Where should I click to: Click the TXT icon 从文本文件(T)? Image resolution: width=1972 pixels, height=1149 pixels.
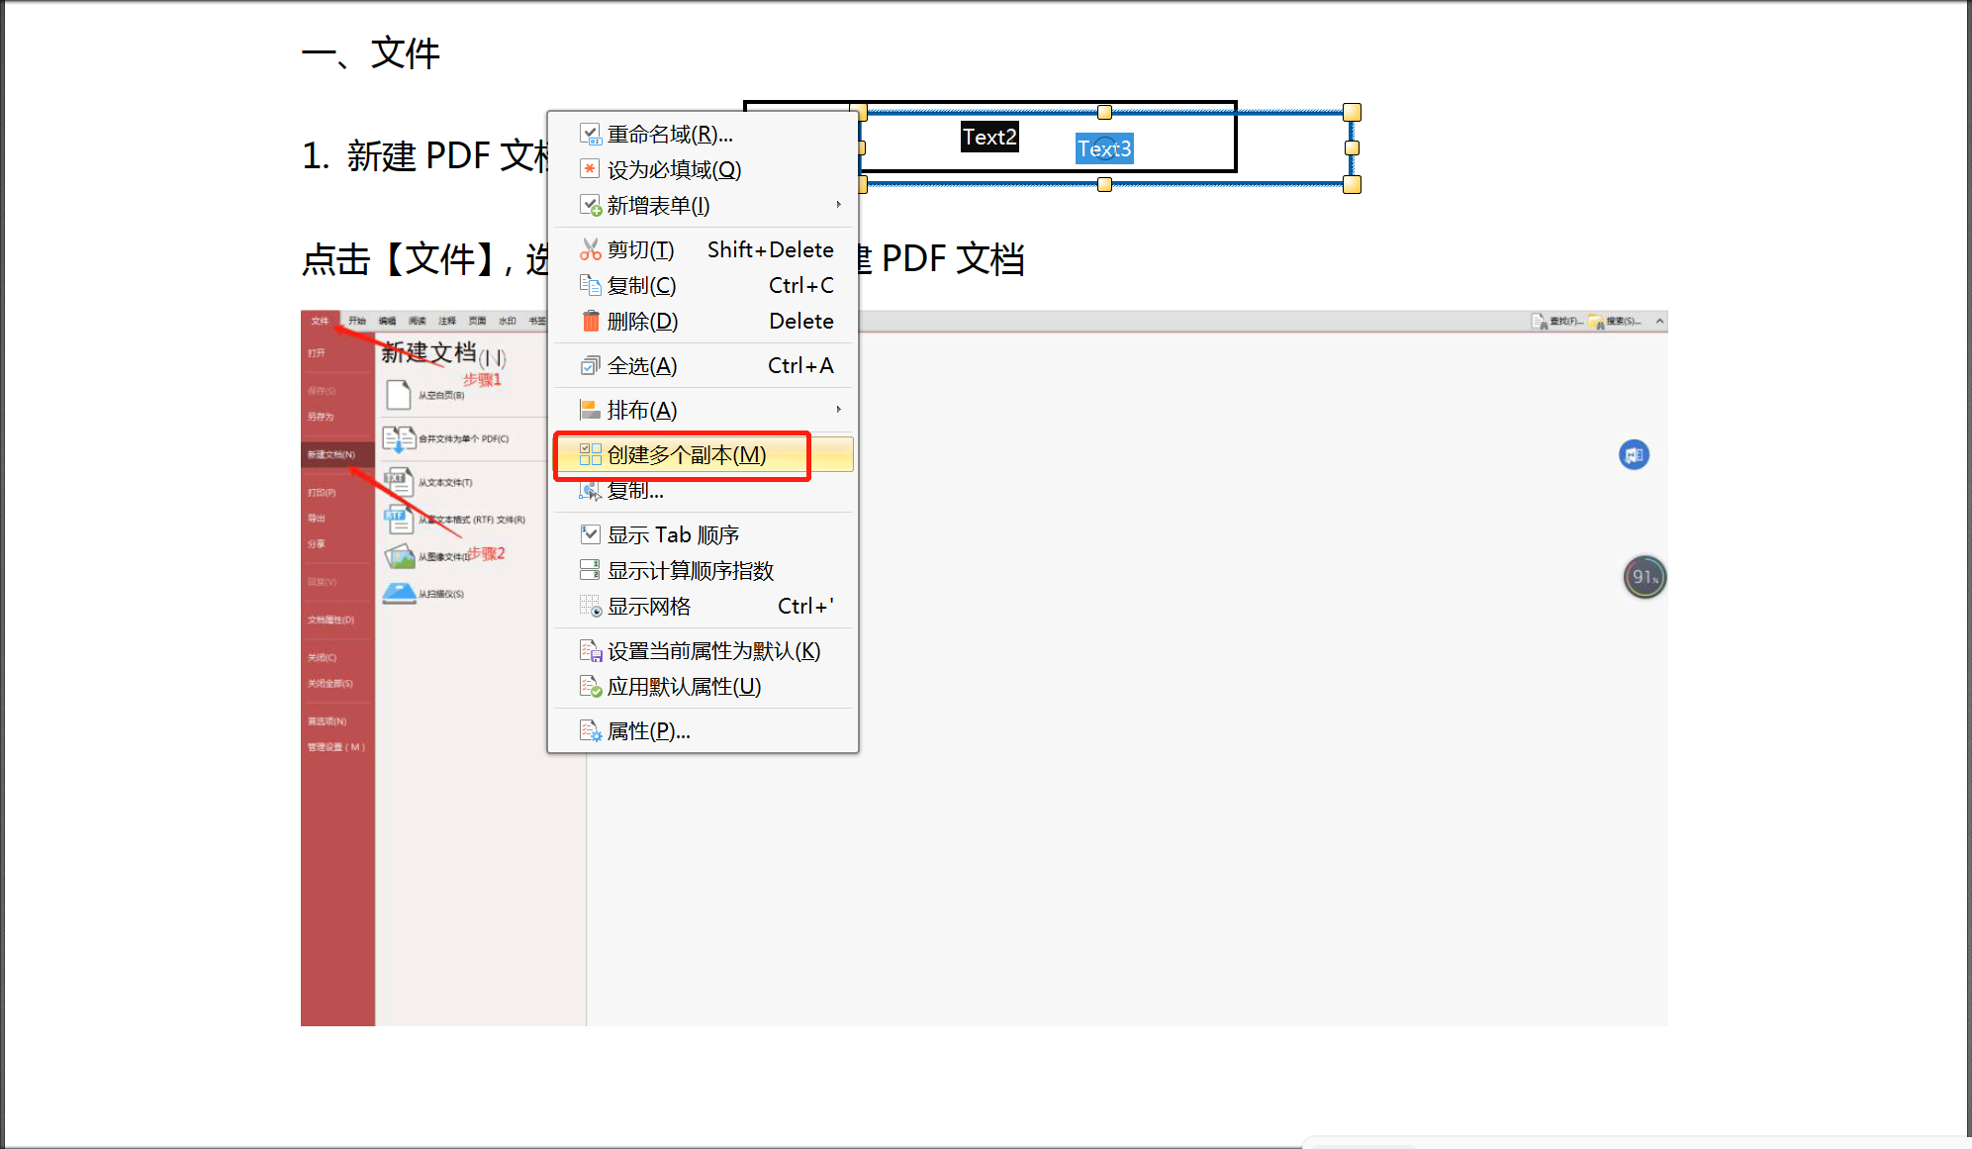click(x=398, y=482)
